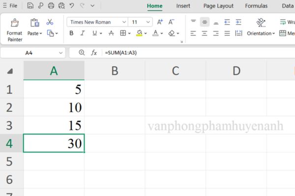Click the Save icon
The image size is (295, 196).
[x=30, y=5]
